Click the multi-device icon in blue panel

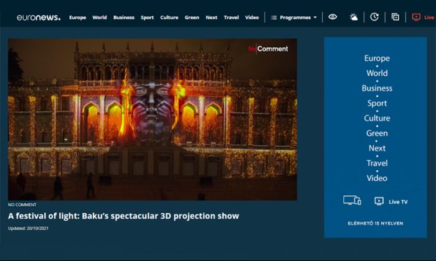(352, 200)
